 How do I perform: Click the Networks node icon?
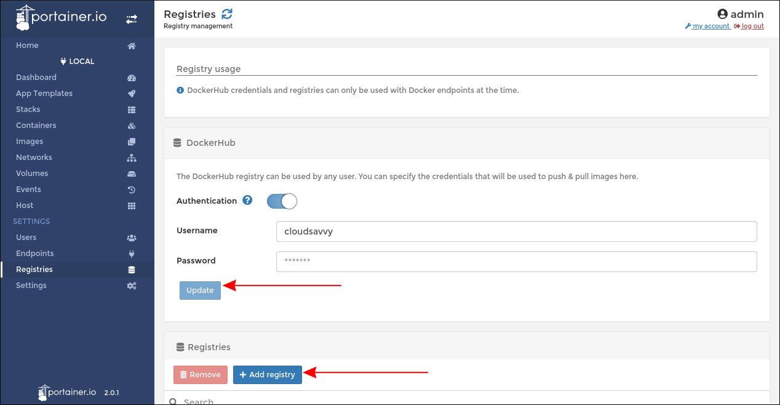(x=132, y=157)
